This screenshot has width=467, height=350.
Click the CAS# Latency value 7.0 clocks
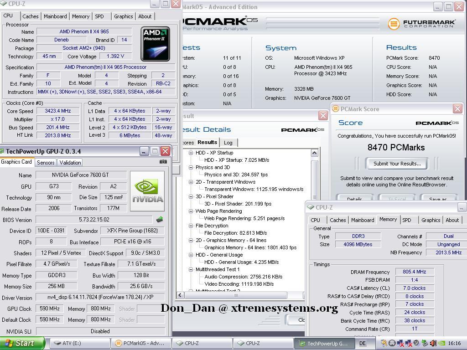pyautogui.click(x=414, y=288)
